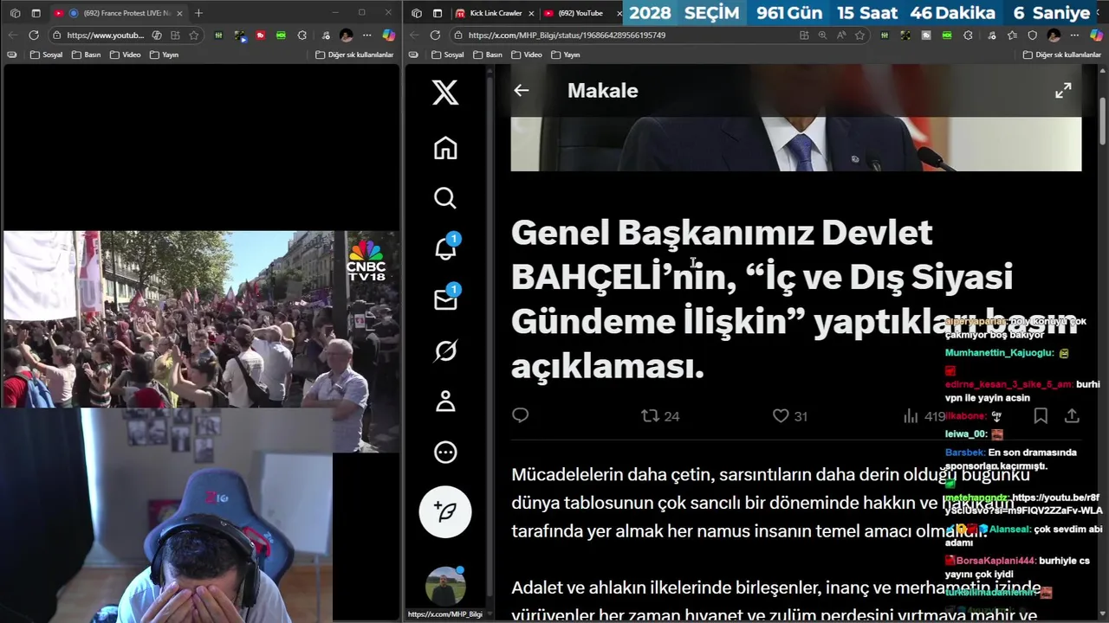This screenshot has height=623, width=1109.
Task: Compose a new post on X
Action: 445,511
